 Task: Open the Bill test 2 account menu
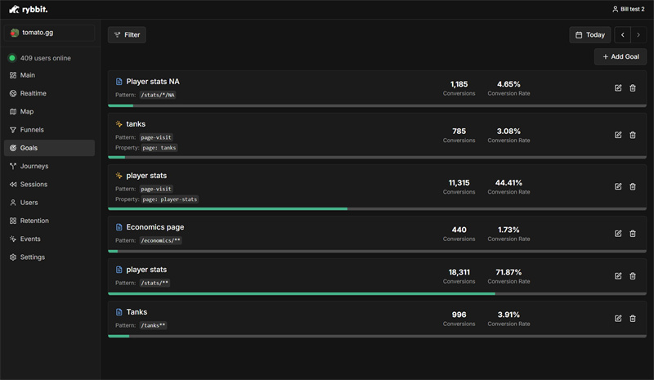point(628,9)
